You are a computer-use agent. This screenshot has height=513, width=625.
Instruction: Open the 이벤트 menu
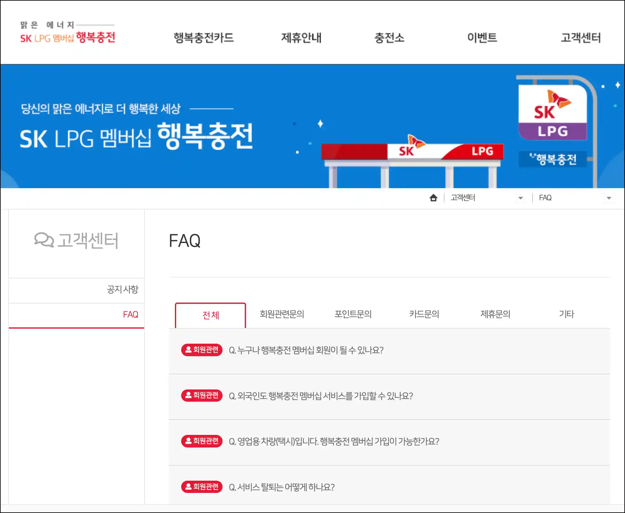(482, 38)
